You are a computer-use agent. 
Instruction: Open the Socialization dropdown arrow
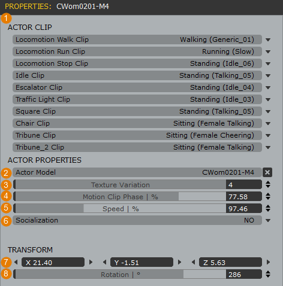(268, 220)
